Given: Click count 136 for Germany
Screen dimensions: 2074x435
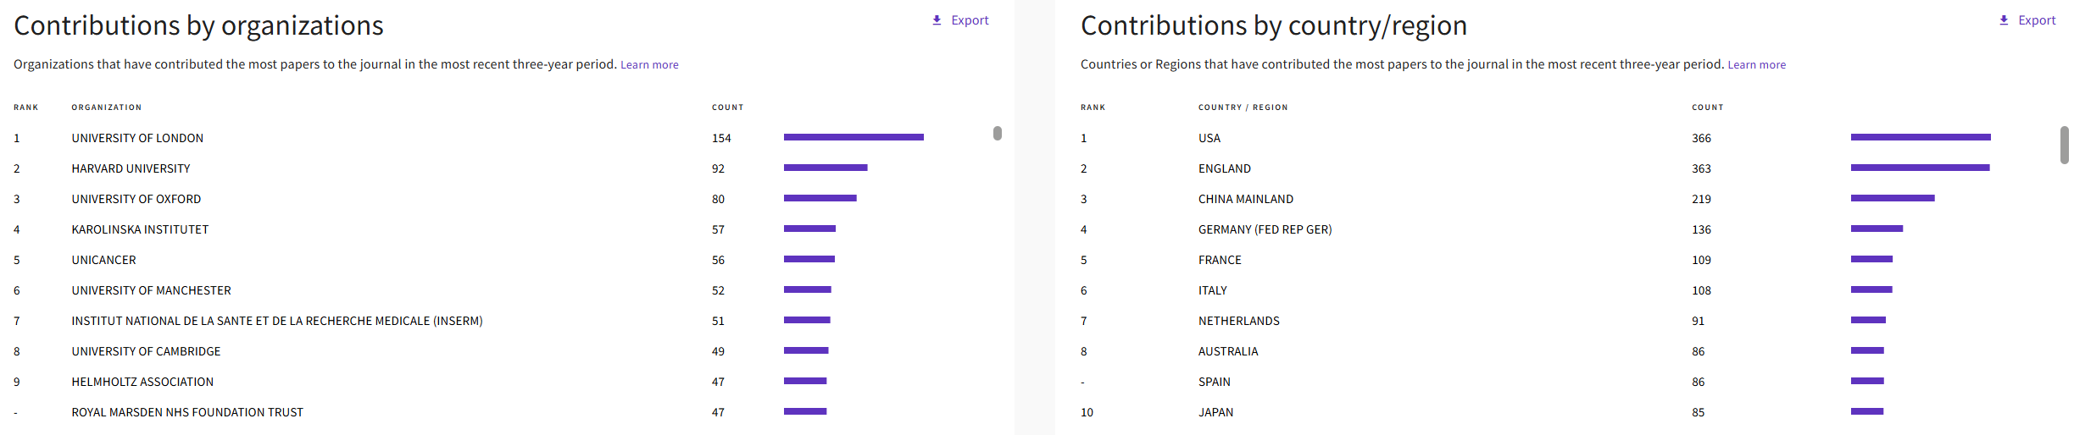Looking at the screenshot, I should click(x=1701, y=229).
